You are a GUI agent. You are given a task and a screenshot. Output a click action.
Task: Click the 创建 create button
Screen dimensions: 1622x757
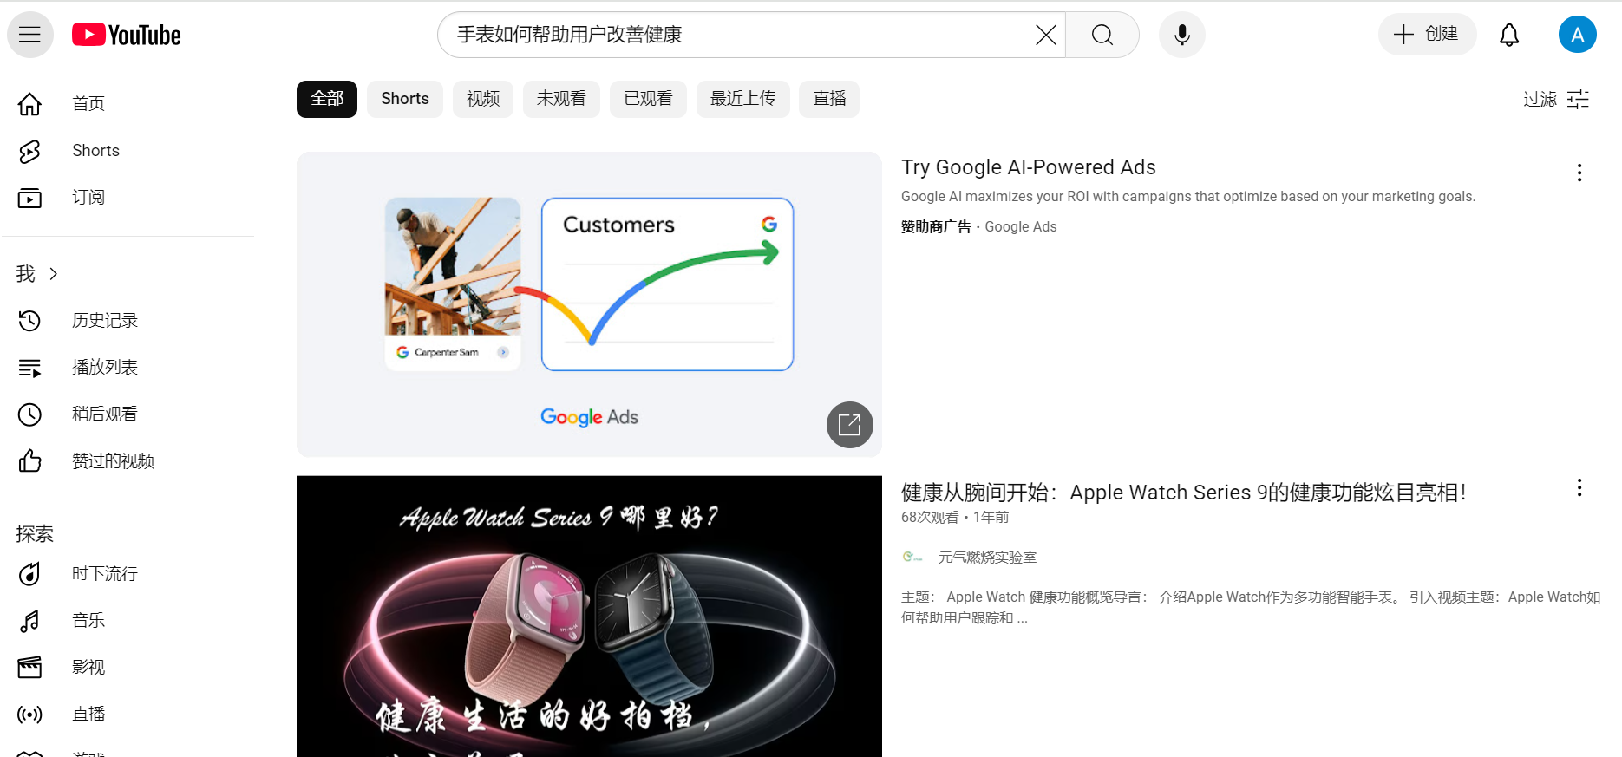point(1427,34)
